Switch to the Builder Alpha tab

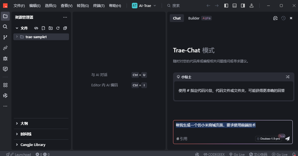(x=200, y=18)
